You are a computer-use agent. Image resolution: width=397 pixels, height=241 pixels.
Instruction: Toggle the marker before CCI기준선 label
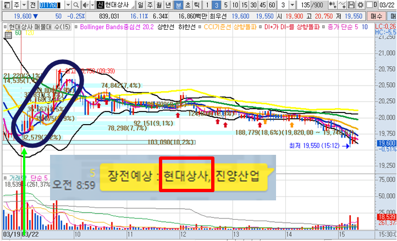(x=200, y=27)
